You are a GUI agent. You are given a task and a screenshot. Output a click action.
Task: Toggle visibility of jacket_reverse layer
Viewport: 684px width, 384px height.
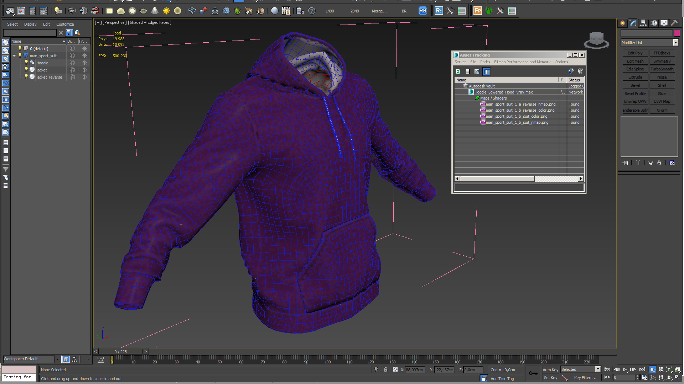(x=26, y=77)
